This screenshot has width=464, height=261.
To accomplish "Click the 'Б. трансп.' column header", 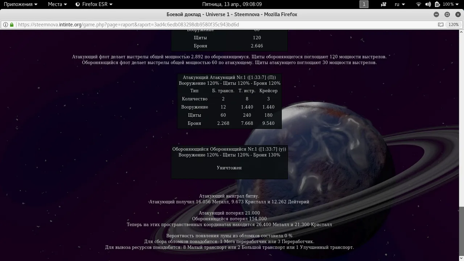I will [223, 91].
